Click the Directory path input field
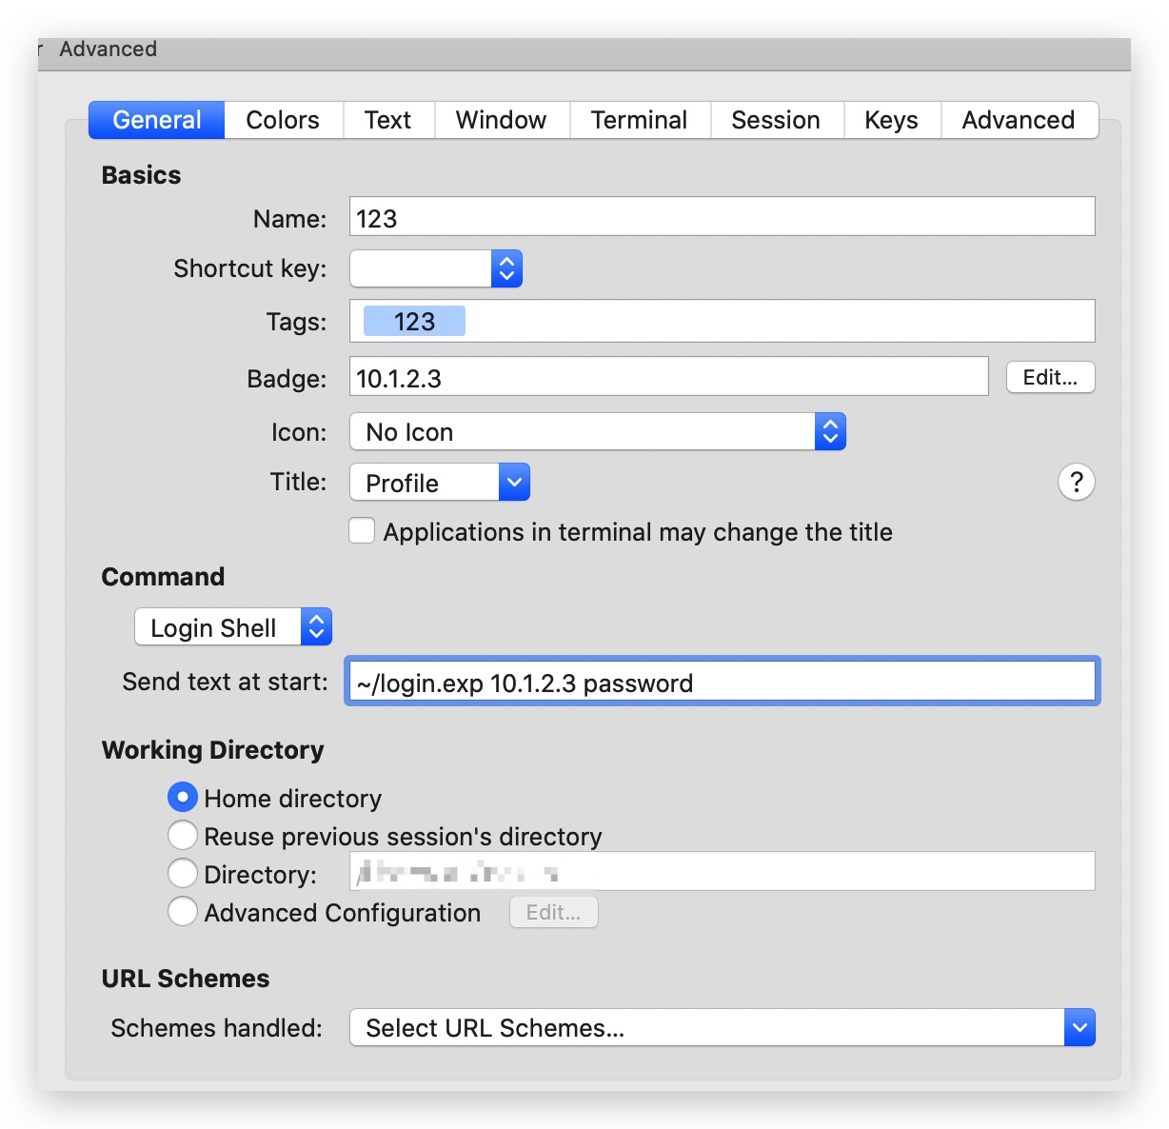 click(722, 871)
